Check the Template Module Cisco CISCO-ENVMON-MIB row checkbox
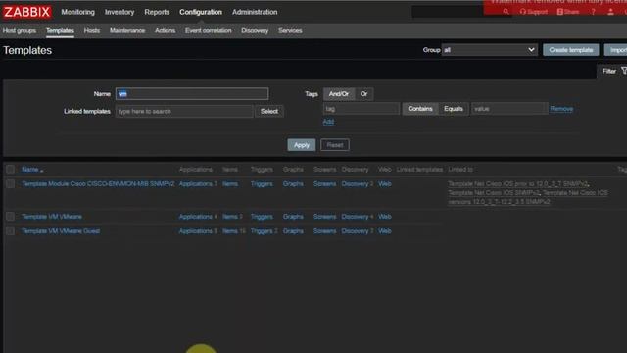 [11, 184]
